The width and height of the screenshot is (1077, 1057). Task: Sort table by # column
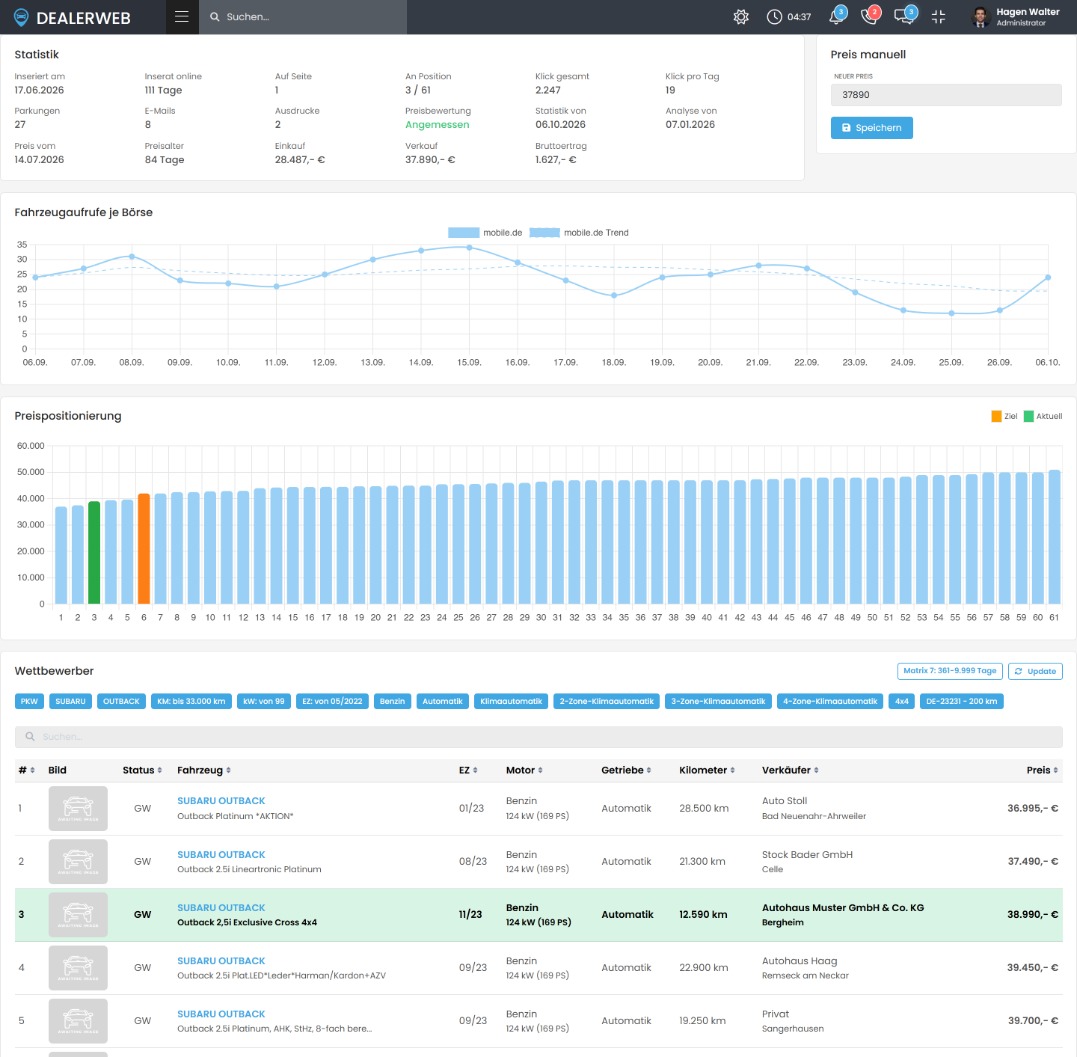click(x=27, y=770)
